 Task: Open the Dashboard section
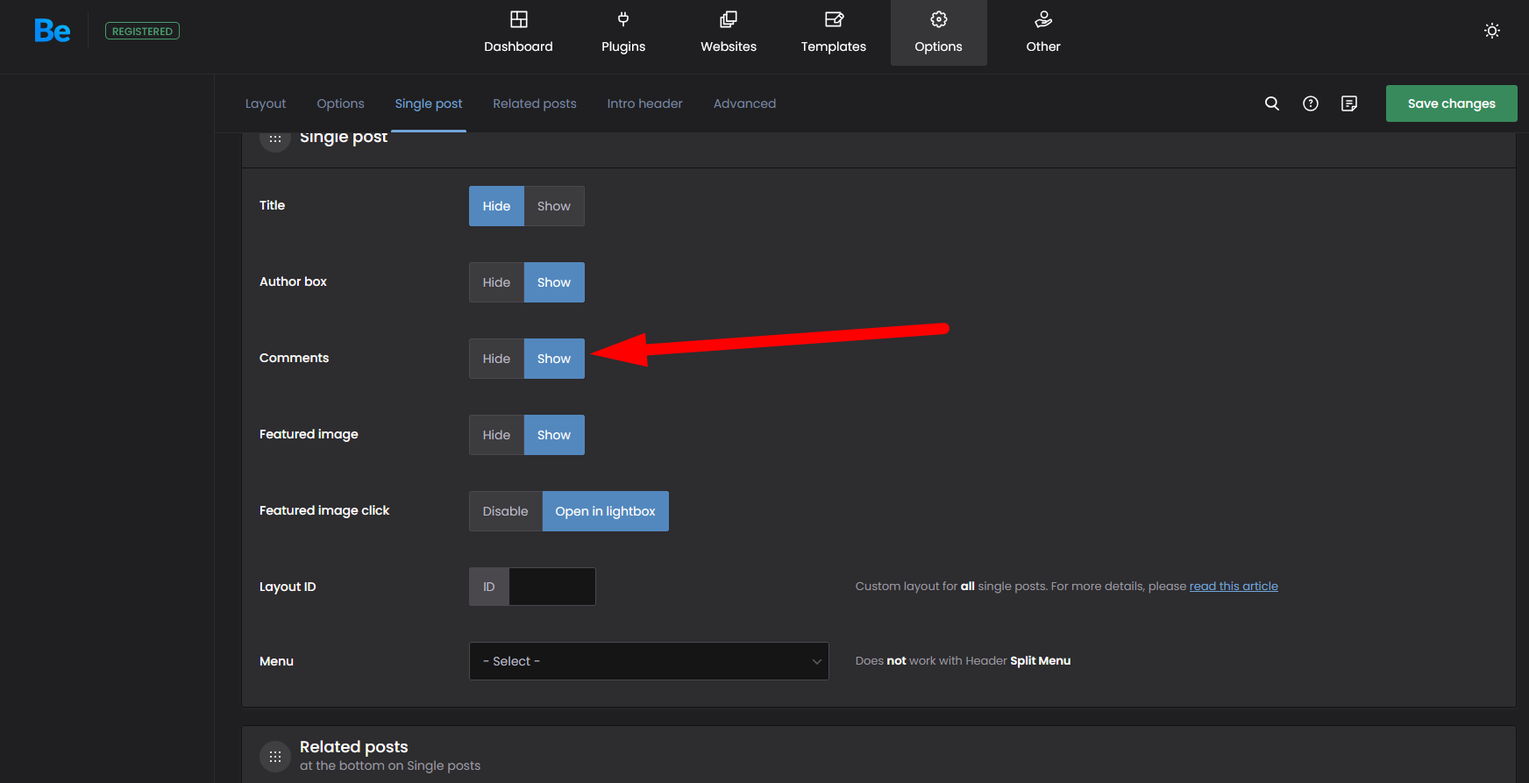click(x=518, y=32)
